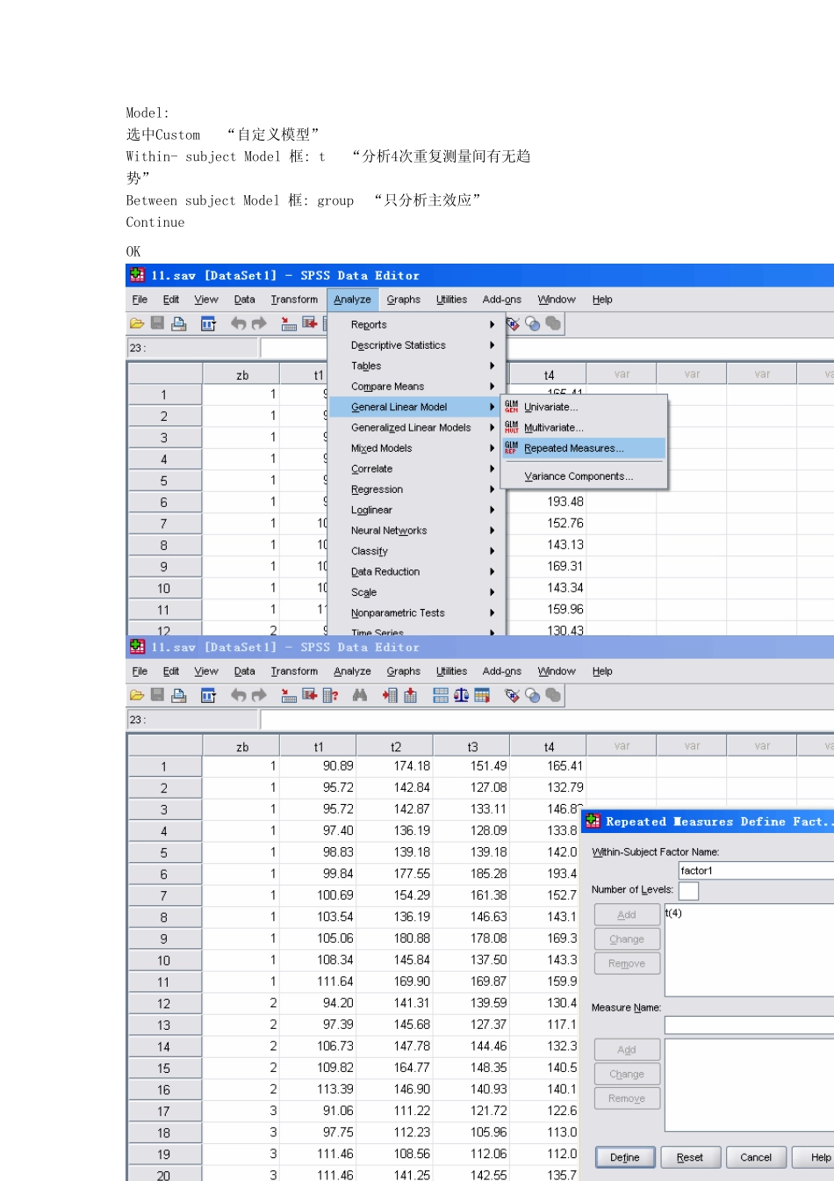Viewport: 834px width, 1181px height.
Task: Click the Insert Variable toolbar icon
Action: (x=410, y=695)
